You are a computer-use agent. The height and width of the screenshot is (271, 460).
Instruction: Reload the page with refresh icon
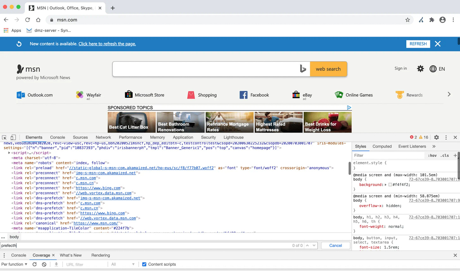click(27, 20)
